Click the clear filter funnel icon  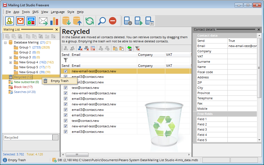tap(137, 48)
